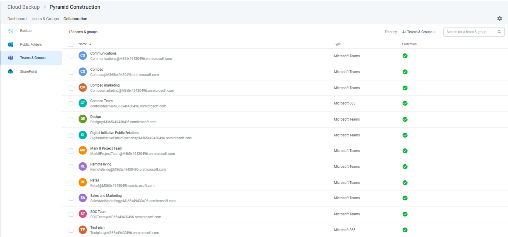Click the Teams & Groups Teams icon
The height and width of the screenshot is (237, 508).
click(11, 58)
